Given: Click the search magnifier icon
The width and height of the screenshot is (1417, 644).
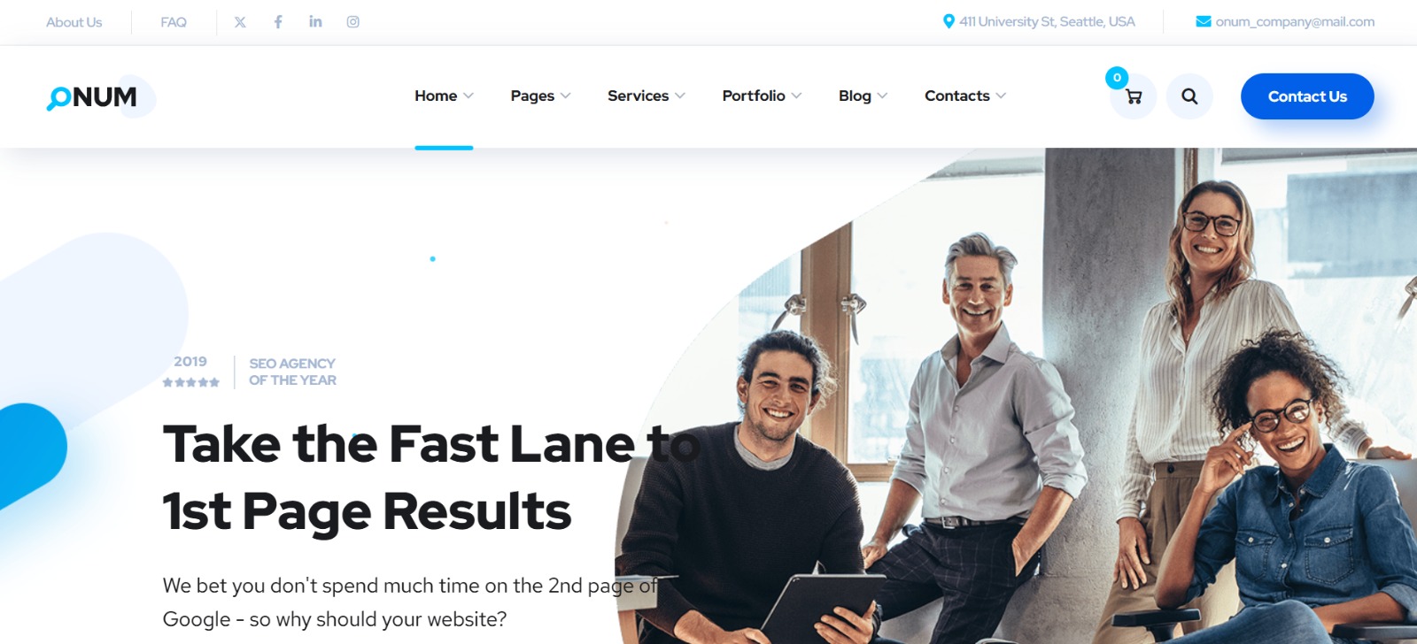Looking at the screenshot, I should point(1189,96).
